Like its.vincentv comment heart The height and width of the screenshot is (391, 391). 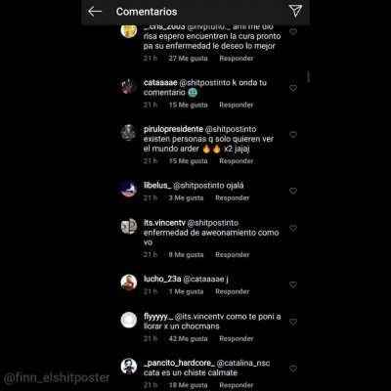tap(293, 228)
